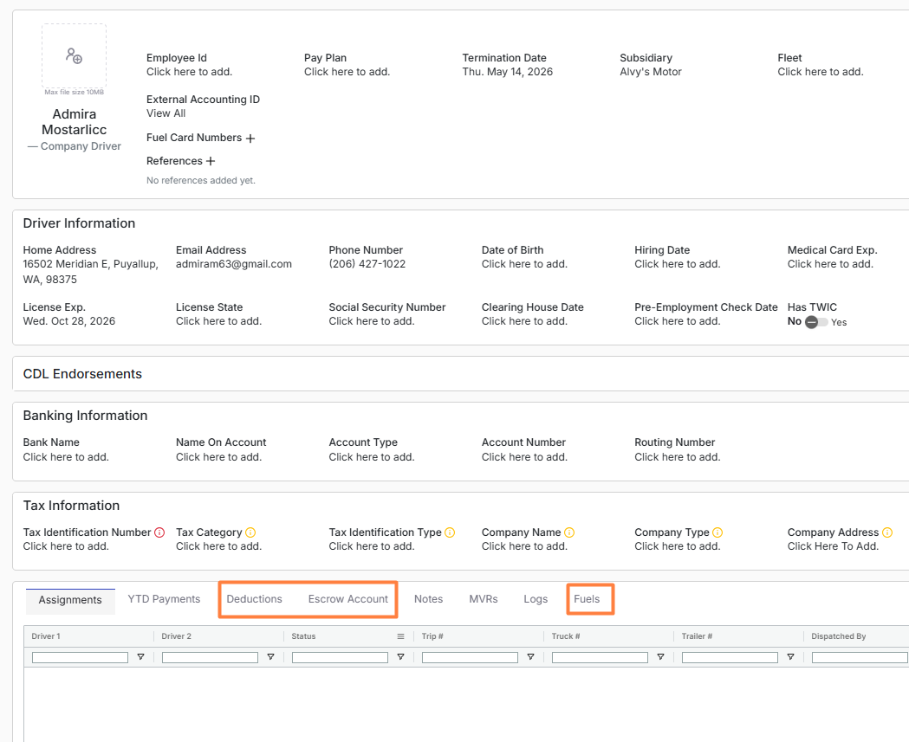
Task: Open Driver 1 column filter icon
Action: pyautogui.click(x=141, y=657)
